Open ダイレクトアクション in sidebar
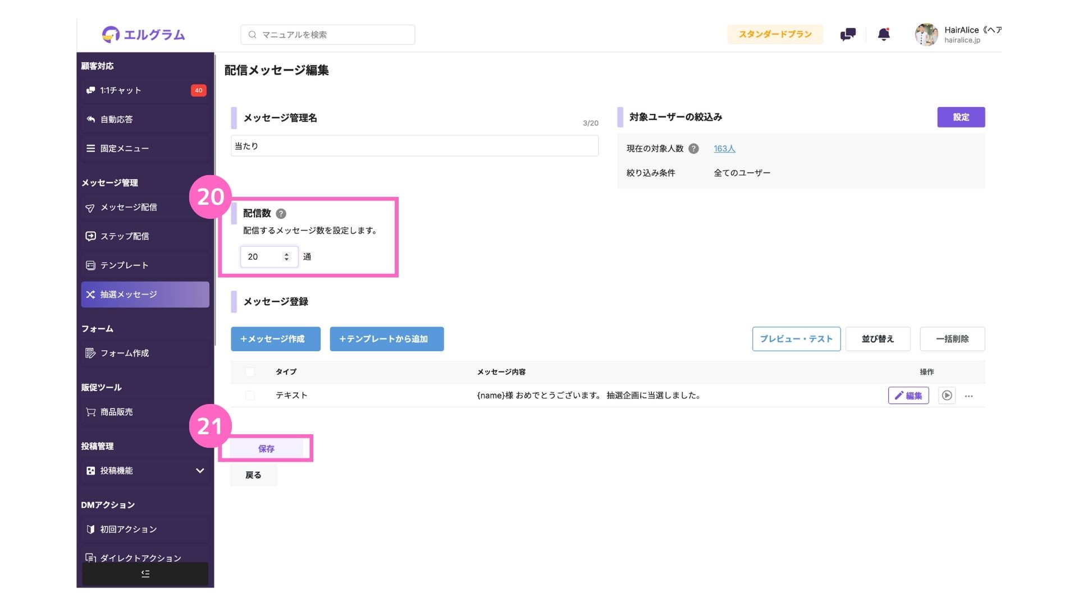The image size is (1078, 606). [145, 558]
